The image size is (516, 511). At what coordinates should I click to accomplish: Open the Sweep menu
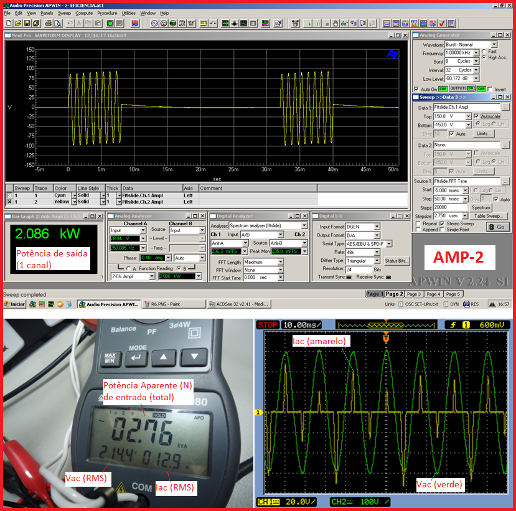(x=64, y=13)
